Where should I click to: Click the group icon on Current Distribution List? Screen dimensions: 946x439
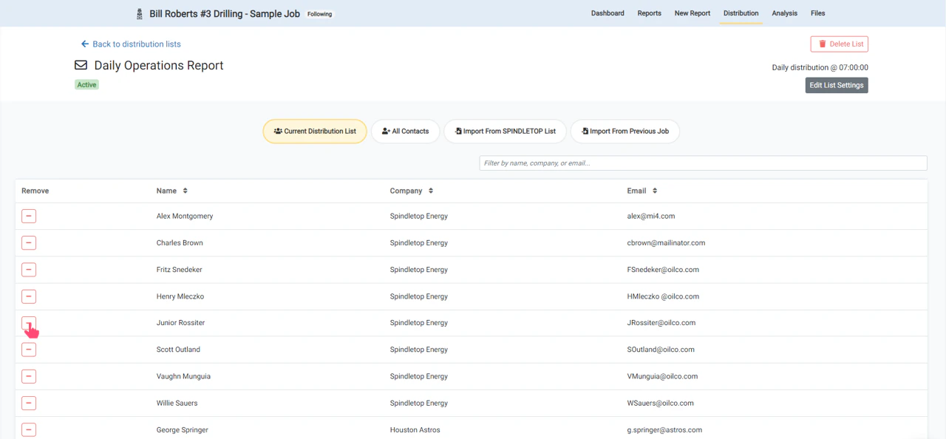click(277, 131)
